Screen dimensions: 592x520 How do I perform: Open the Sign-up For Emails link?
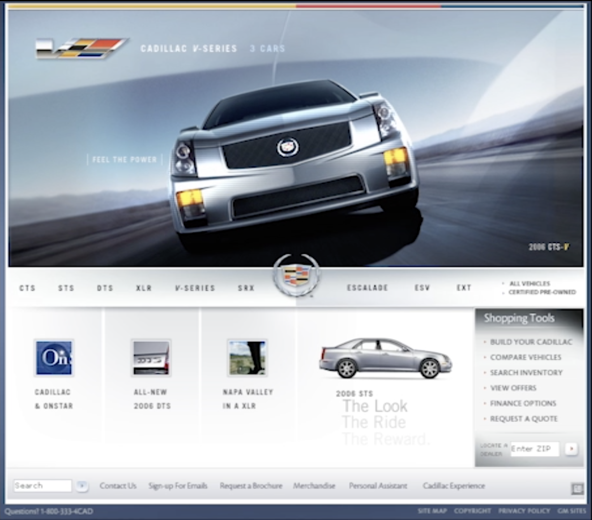178,486
